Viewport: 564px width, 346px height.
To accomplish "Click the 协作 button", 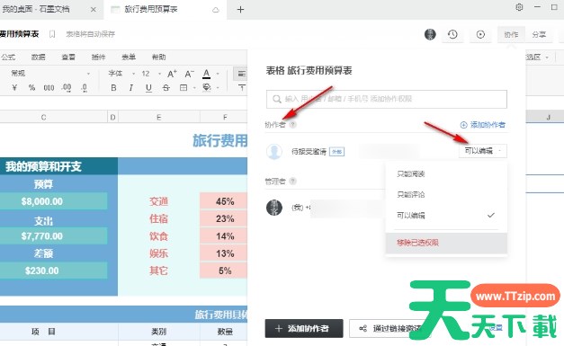I will pos(511,34).
